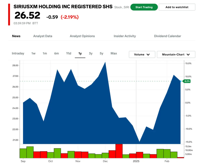Open the Mountain-Chart type dropdown
The image size is (204, 167).
pyautogui.click(x=176, y=55)
